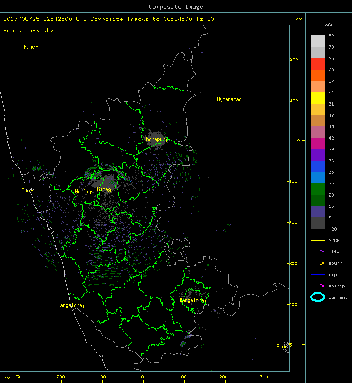The width and height of the screenshot is (352, 383).
Task: Click the Composite_Image title text
Action: [176, 7]
